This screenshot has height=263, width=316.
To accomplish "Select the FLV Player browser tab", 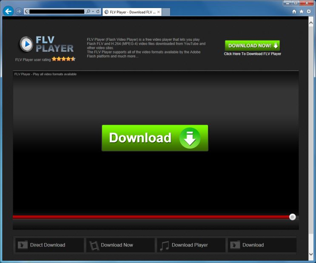I will pyautogui.click(x=132, y=12).
